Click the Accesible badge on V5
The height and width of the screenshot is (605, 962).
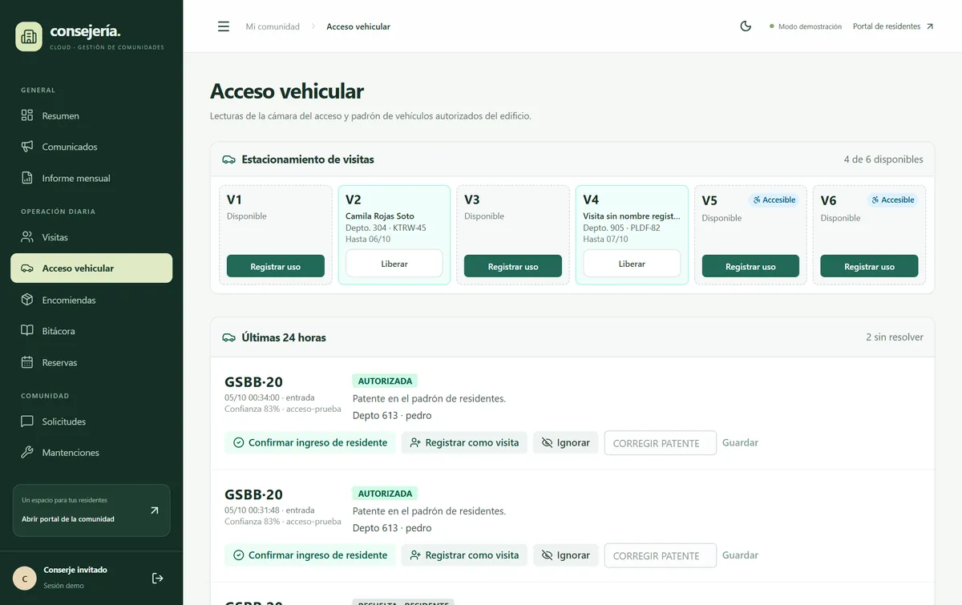coord(774,200)
